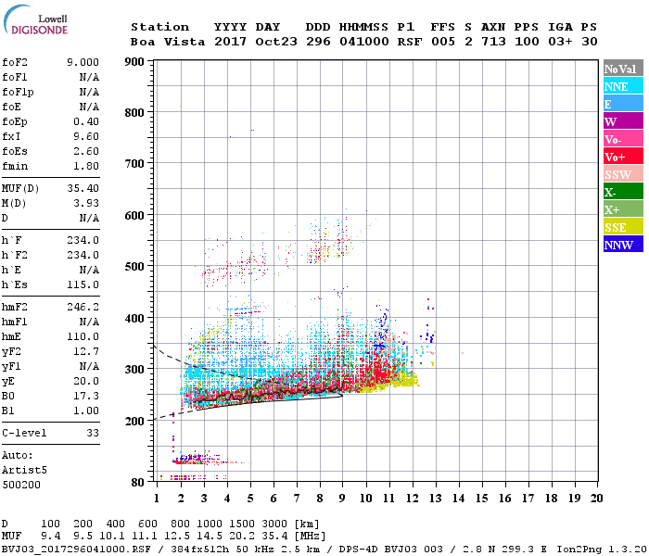Click the 9 MHz frequency axis label

pyautogui.click(x=342, y=499)
